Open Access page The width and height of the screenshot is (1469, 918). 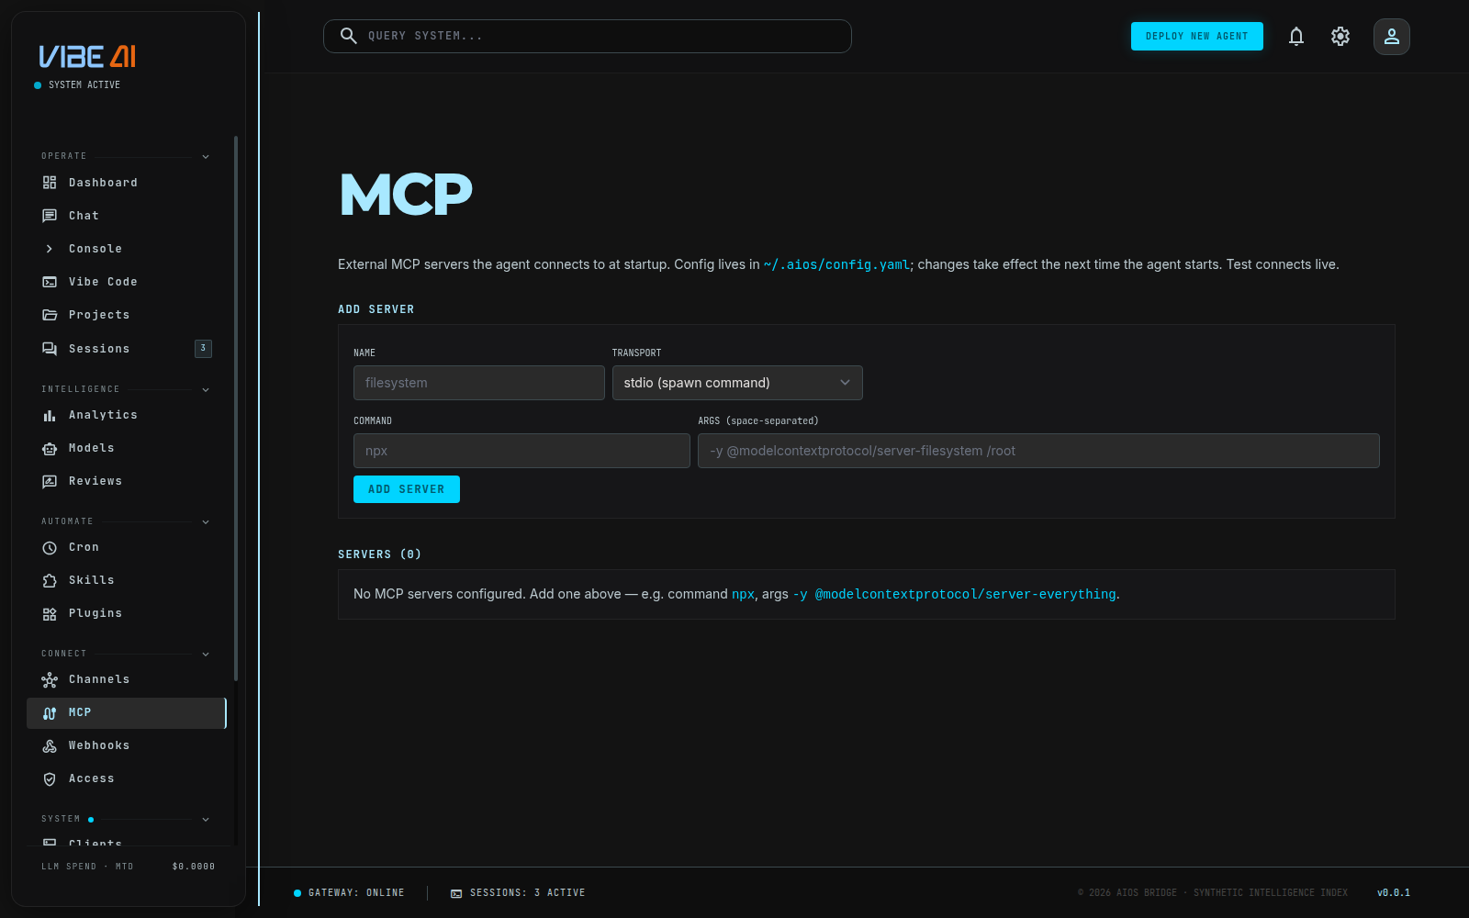click(x=127, y=778)
